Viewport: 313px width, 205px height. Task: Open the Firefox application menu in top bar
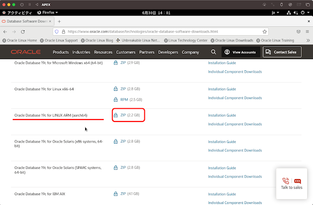(x=47, y=13)
